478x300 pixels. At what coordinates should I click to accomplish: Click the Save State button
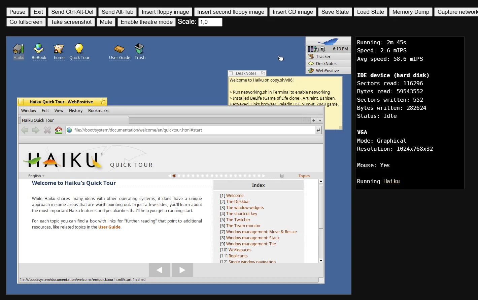pyautogui.click(x=335, y=12)
